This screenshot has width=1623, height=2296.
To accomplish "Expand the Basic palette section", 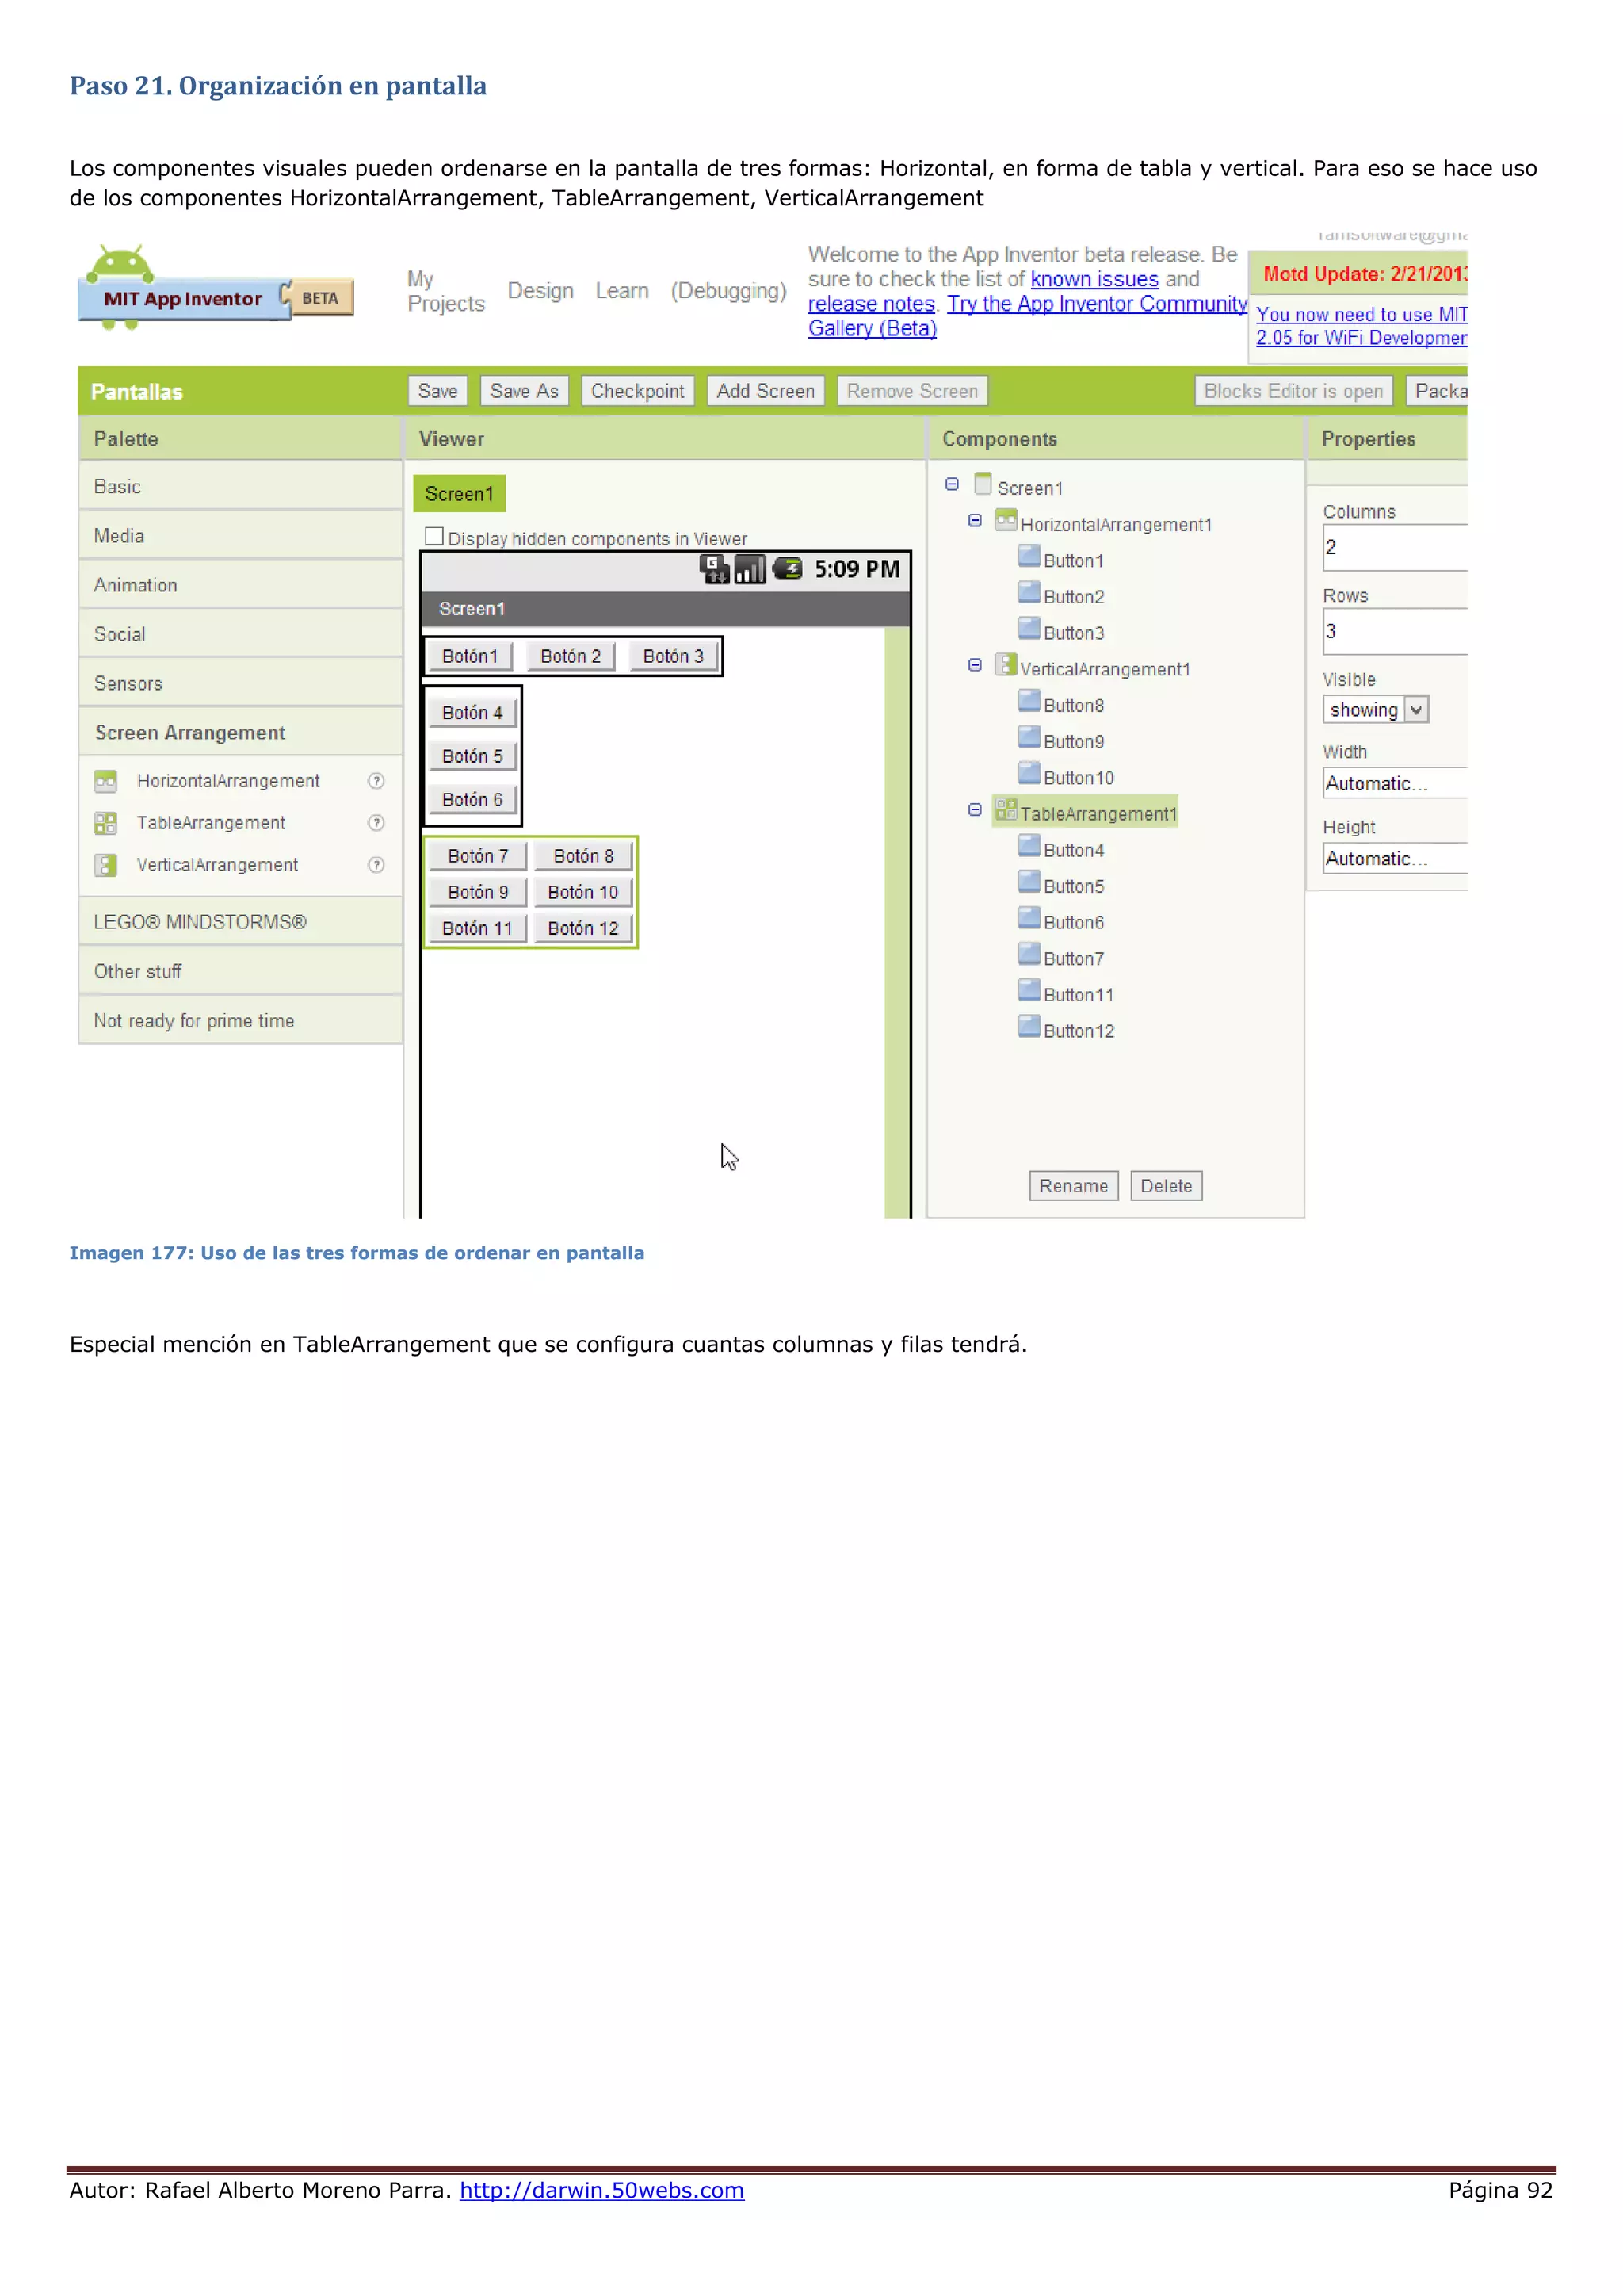I will (x=241, y=486).
